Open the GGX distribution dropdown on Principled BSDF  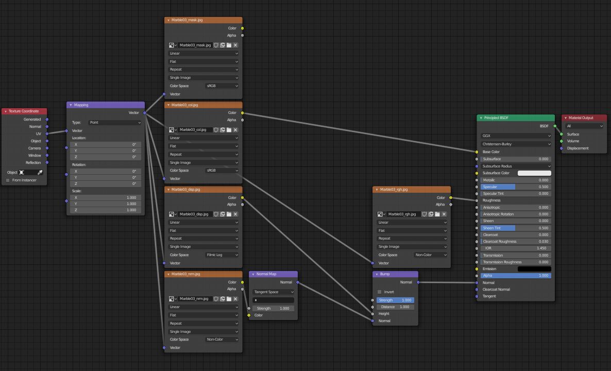click(515, 136)
